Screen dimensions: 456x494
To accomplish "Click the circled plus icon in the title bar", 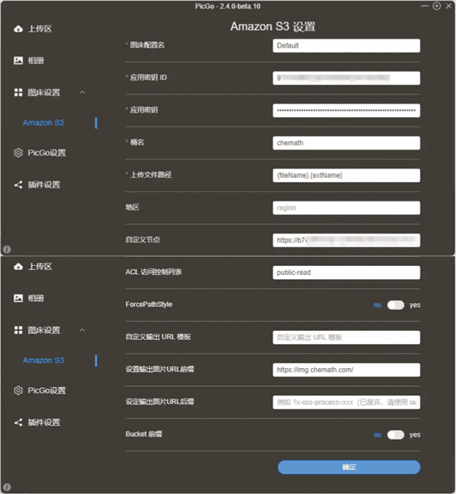I will coord(437,6).
